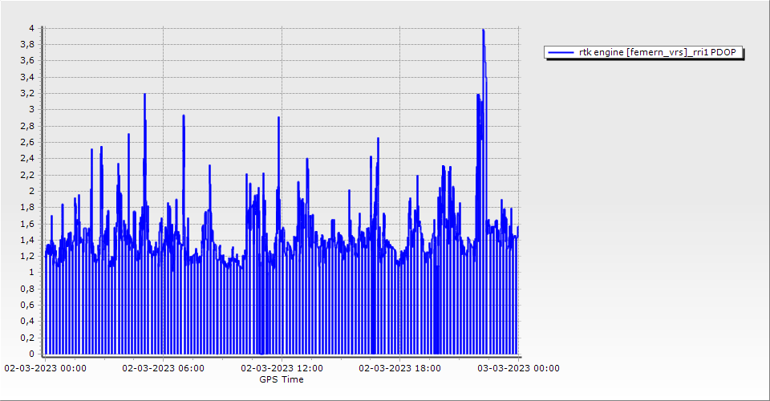Click the blue line sample in legend
The width and height of the screenshot is (770, 401).
(560, 52)
